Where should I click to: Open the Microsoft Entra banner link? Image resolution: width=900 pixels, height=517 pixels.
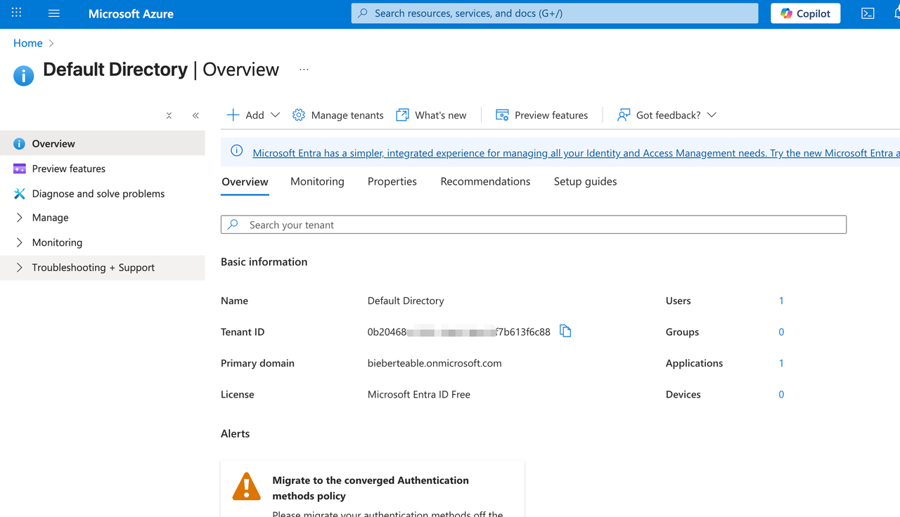pyautogui.click(x=576, y=152)
